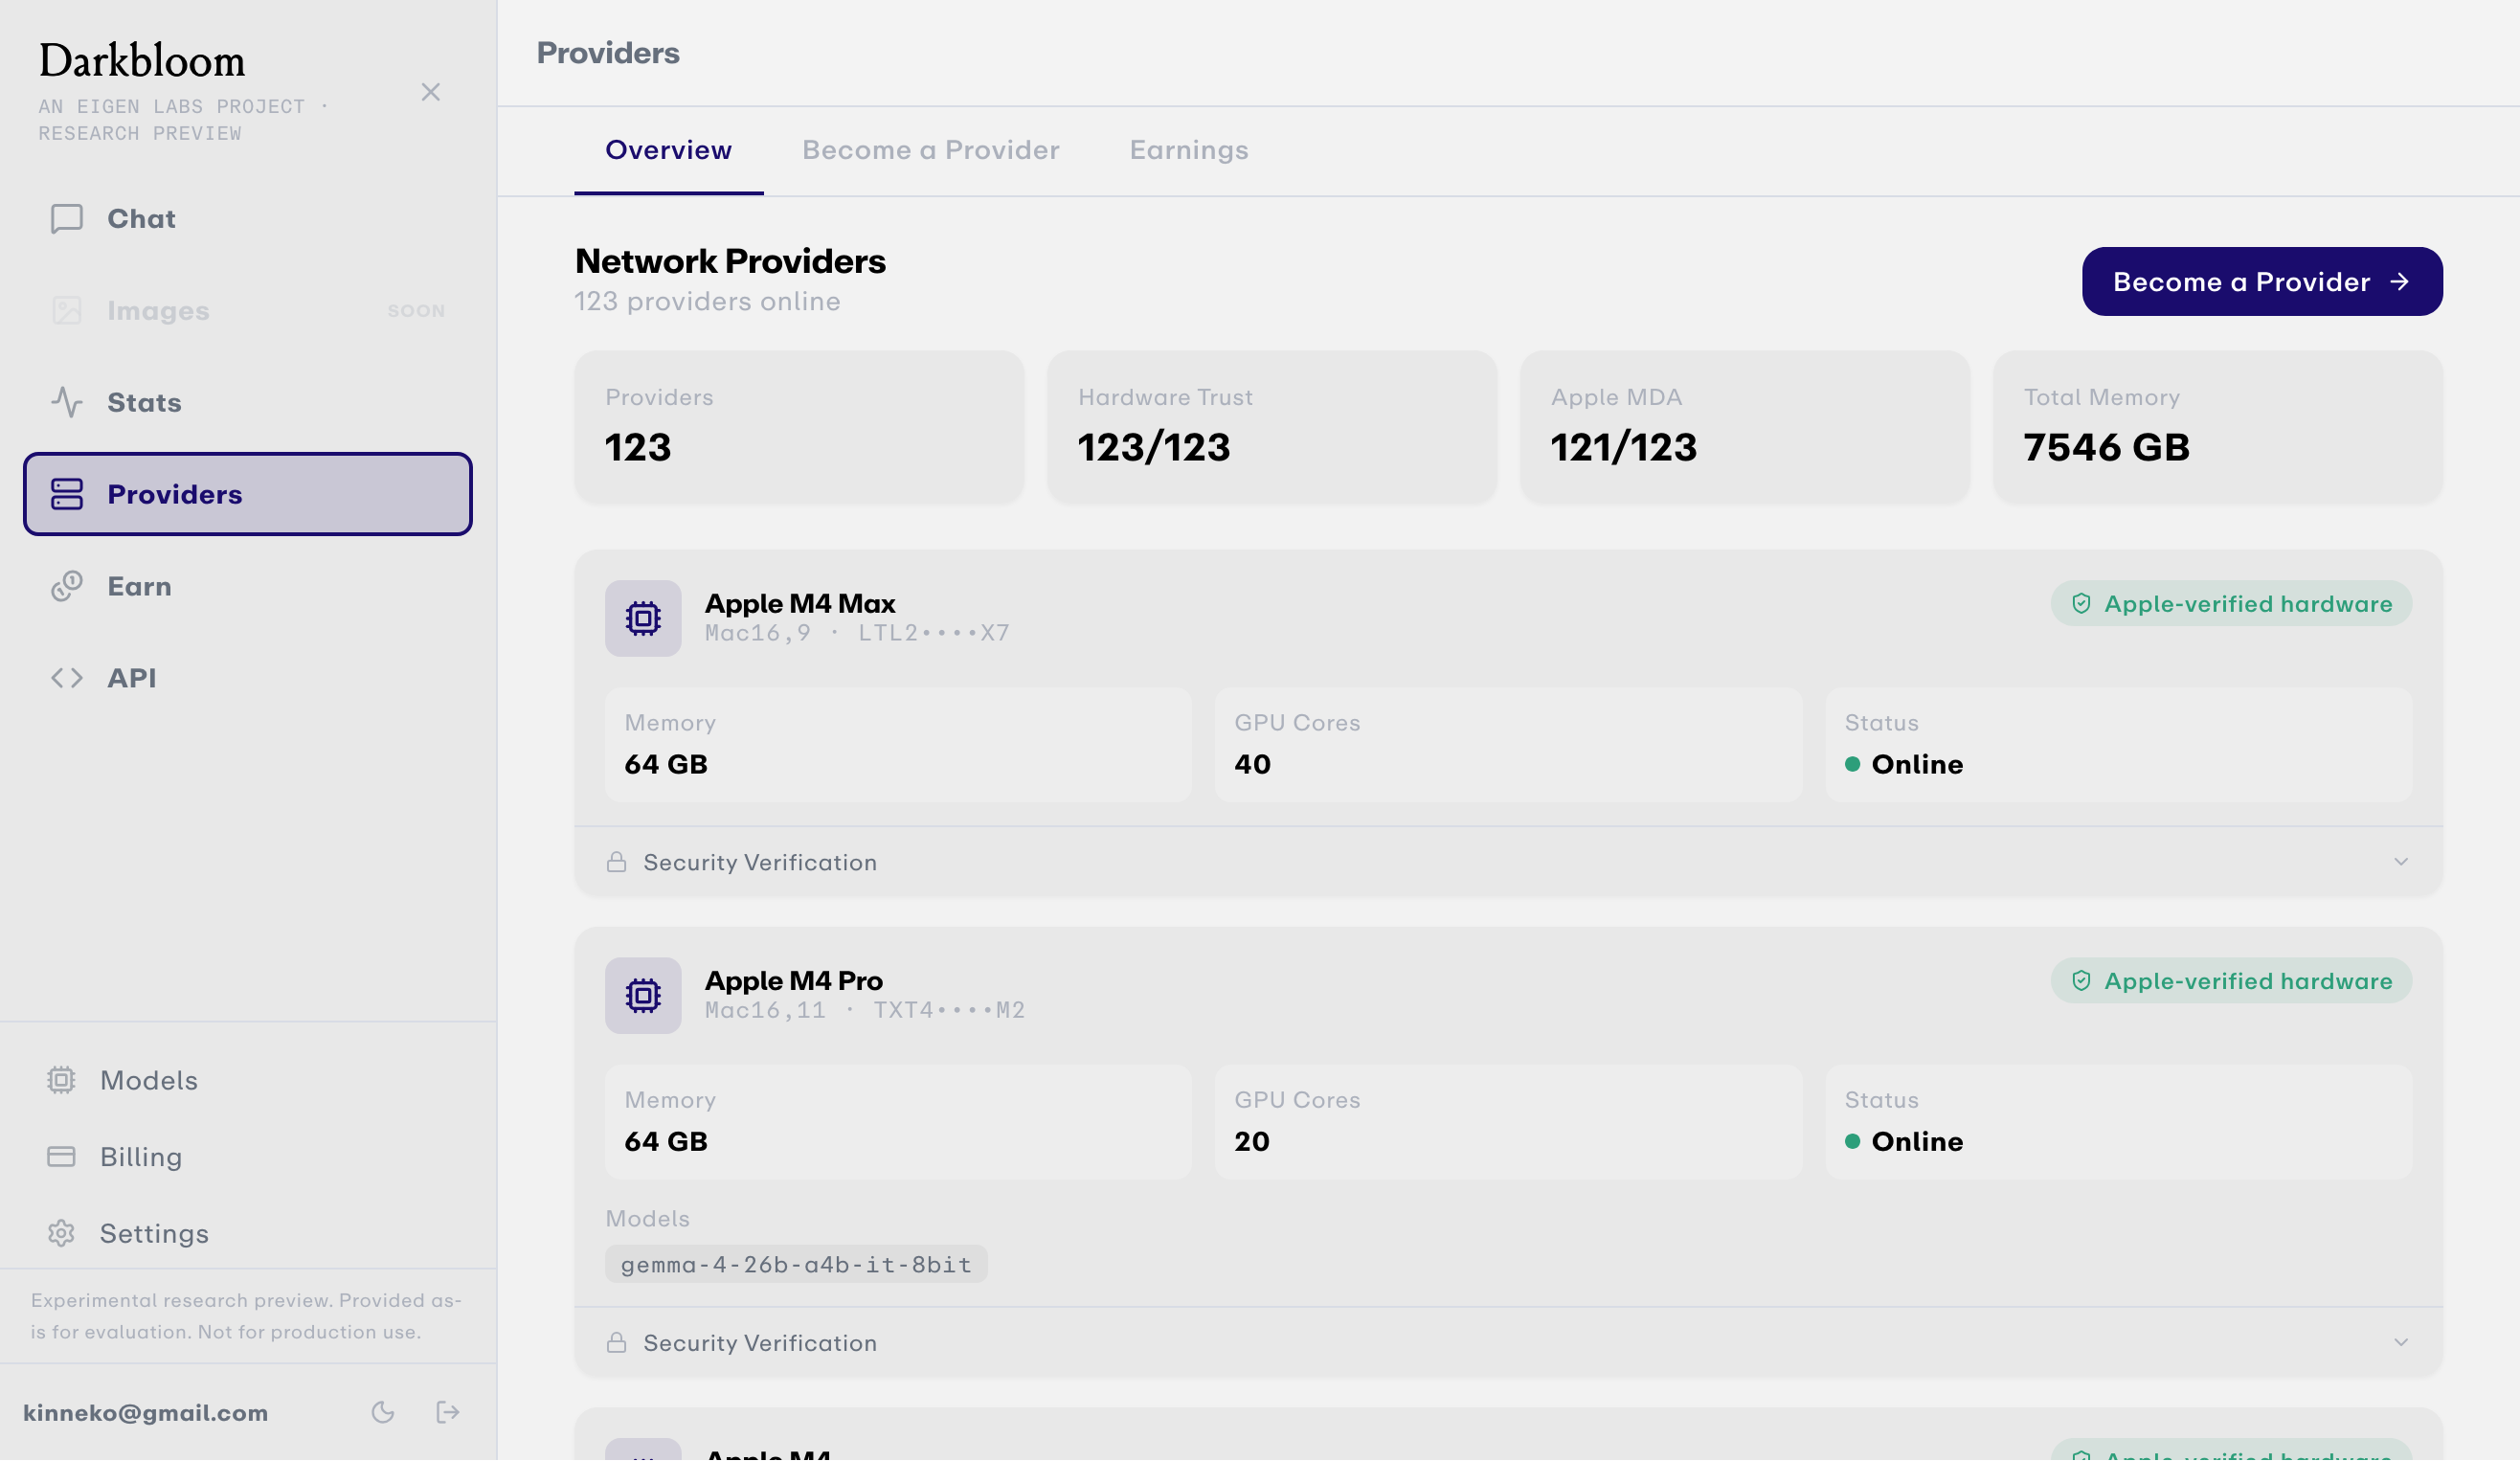Screen dimensions: 2520x1461
Task: Select Stats in the sidebar
Action: point(248,403)
